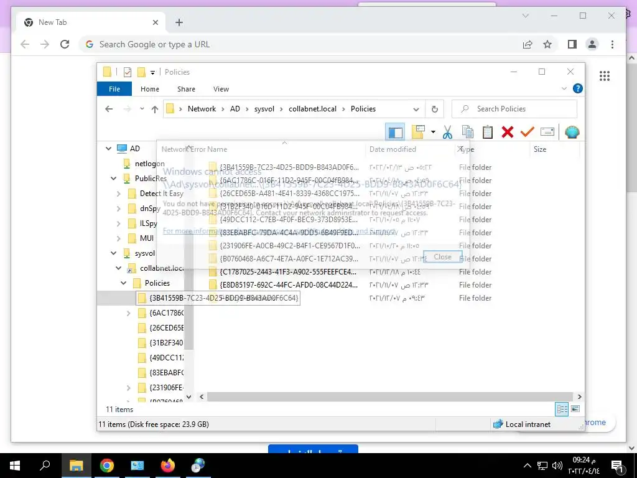Open the Chrome three-dot menu

point(612,44)
